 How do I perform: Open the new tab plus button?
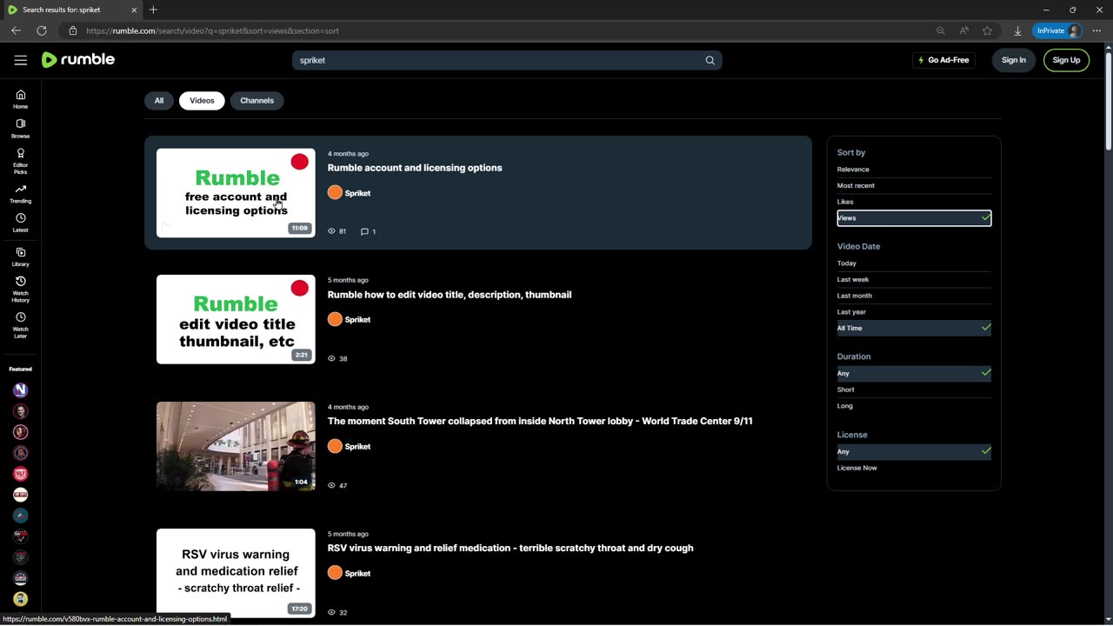click(153, 10)
